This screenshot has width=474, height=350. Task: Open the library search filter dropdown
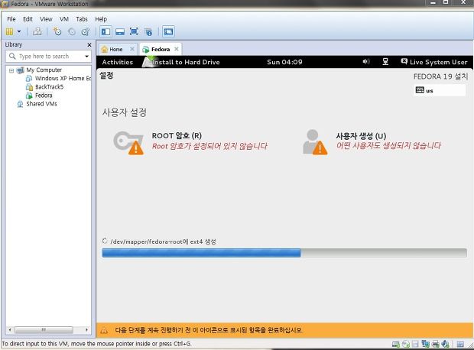[x=86, y=57]
